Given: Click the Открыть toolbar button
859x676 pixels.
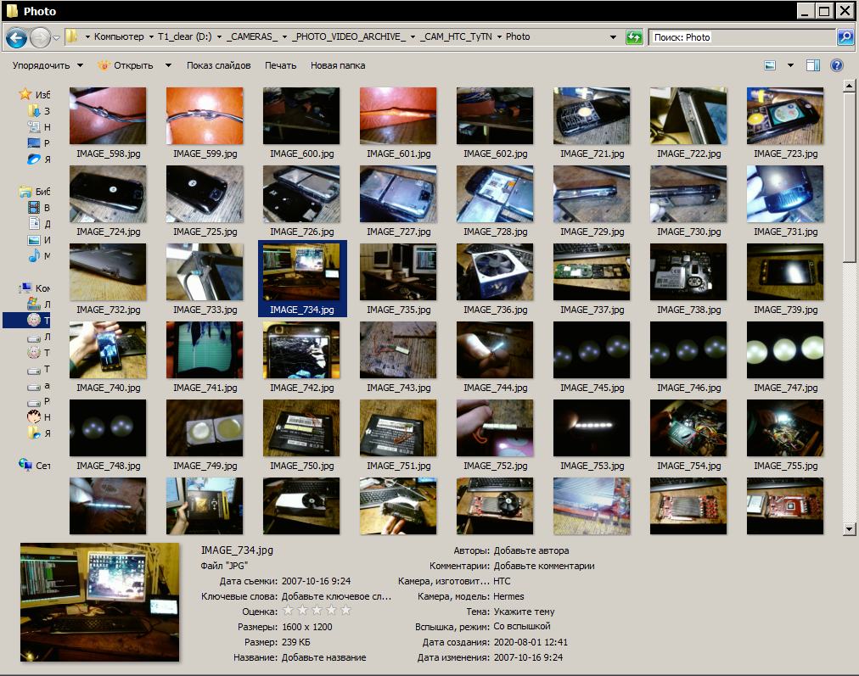Looking at the screenshot, I should (x=126, y=65).
